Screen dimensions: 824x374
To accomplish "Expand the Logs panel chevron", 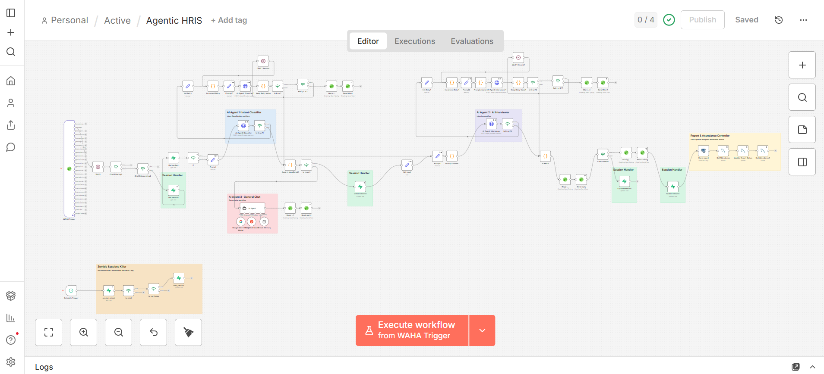I will [x=812, y=367].
